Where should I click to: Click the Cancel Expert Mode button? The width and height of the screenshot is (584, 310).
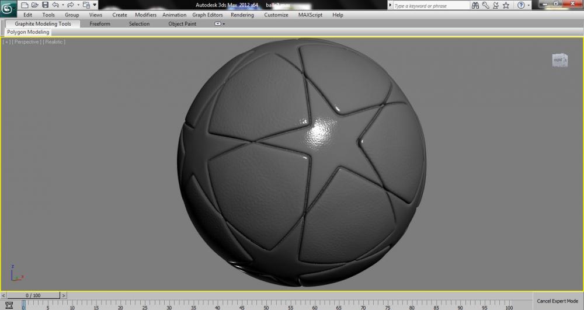coord(558,301)
